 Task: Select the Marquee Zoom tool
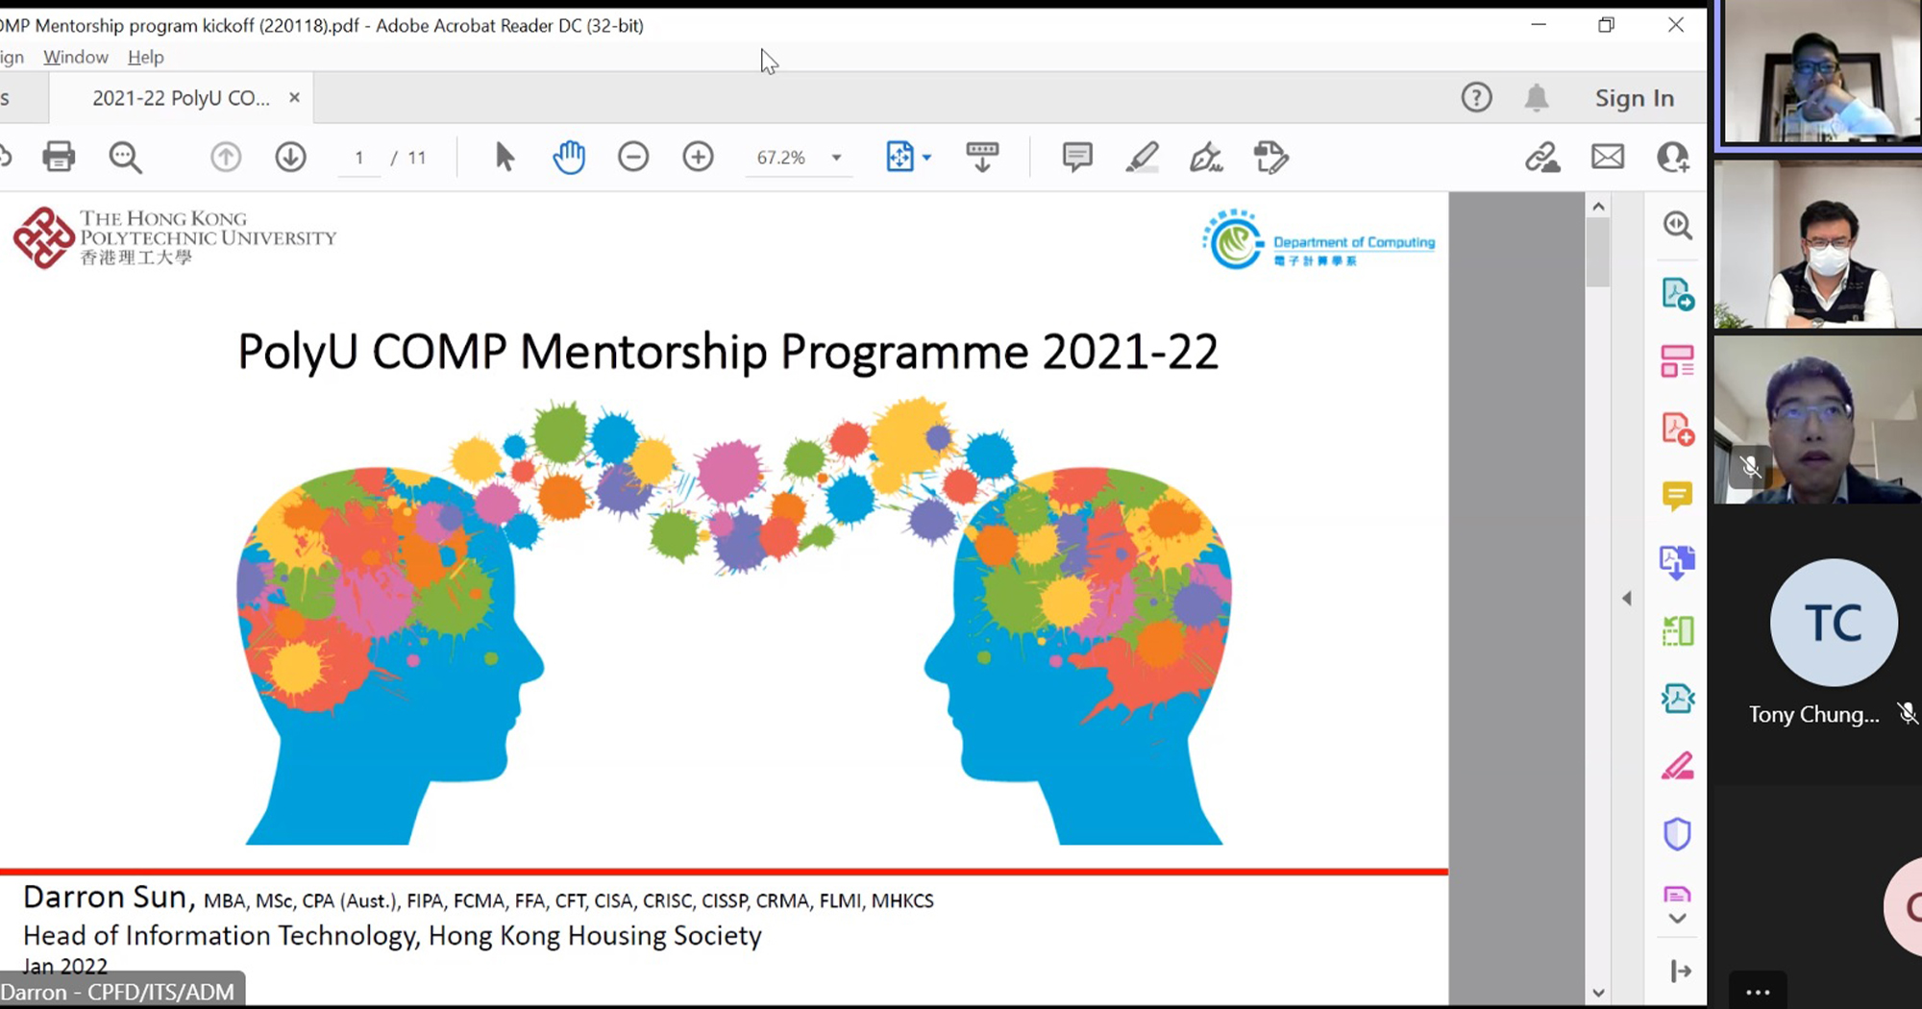pyautogui.click(x=1678, y=226)
